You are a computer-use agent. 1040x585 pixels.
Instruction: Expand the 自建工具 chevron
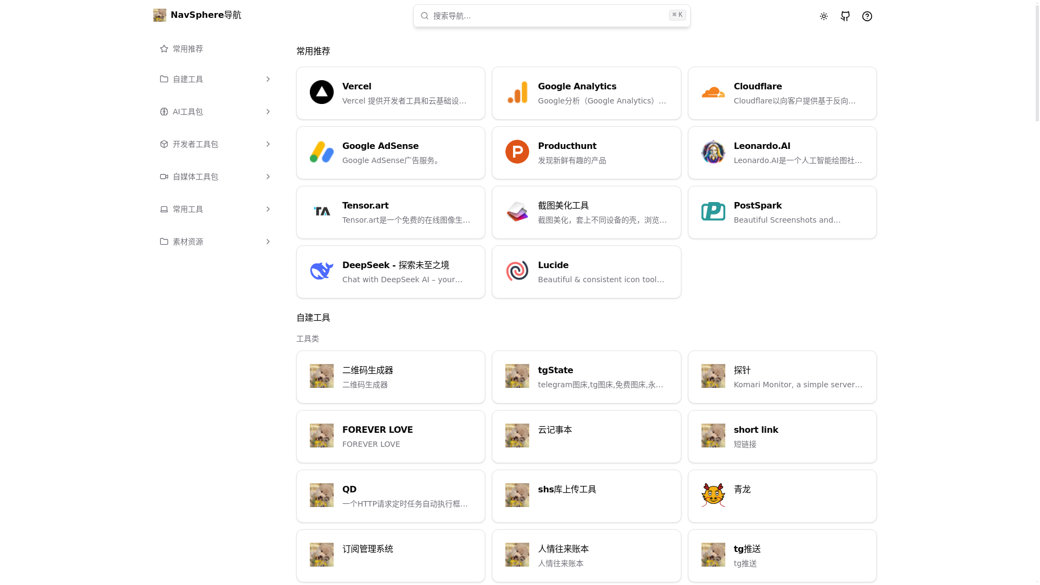coord(268,79)
